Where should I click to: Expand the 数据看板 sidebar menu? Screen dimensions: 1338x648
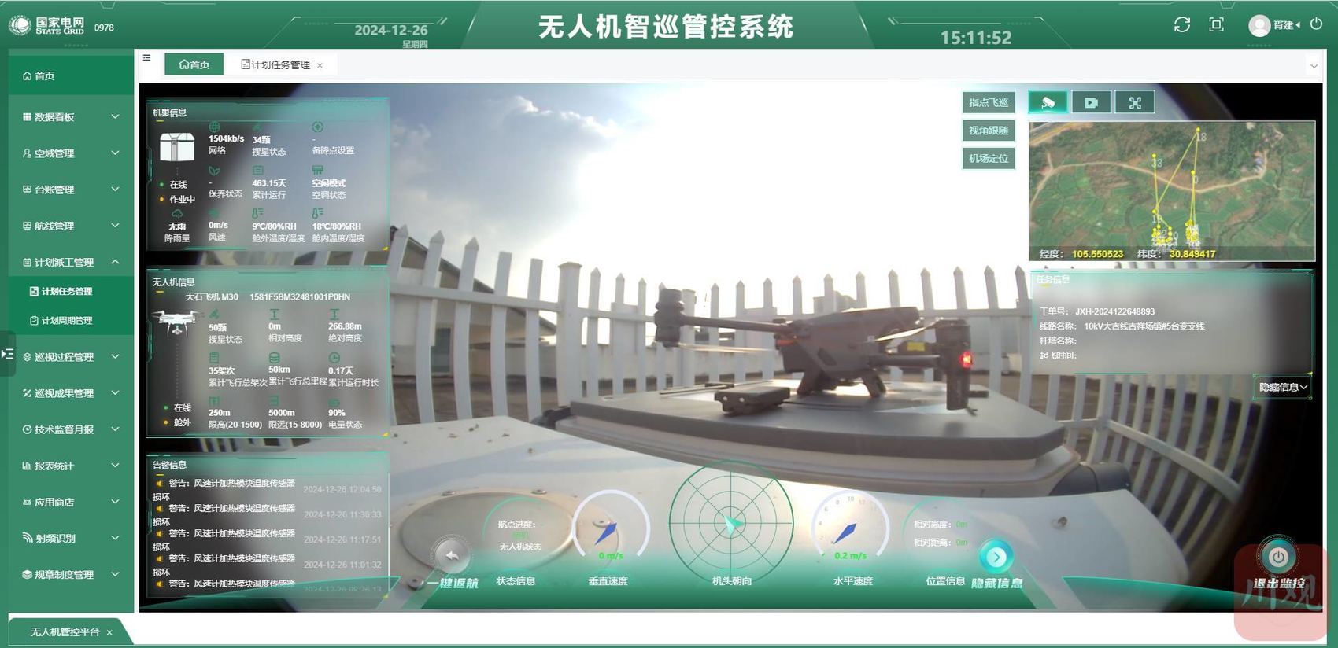(x=71, y=117)
